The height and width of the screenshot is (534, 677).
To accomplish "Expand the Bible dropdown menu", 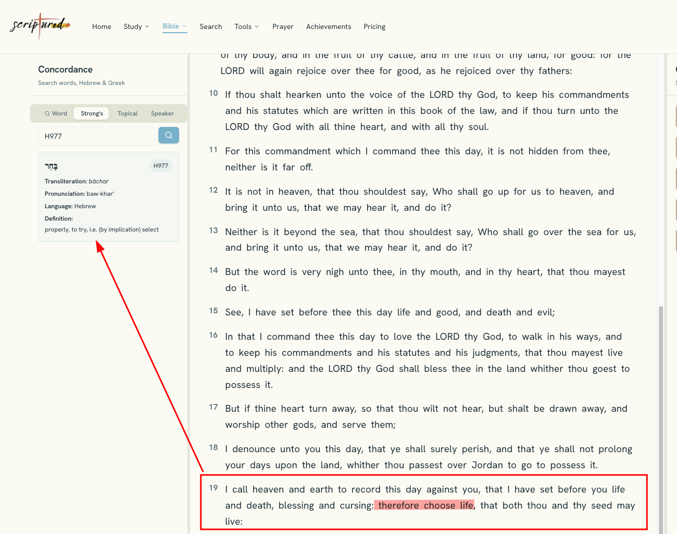I will click(x=174, y=26).
